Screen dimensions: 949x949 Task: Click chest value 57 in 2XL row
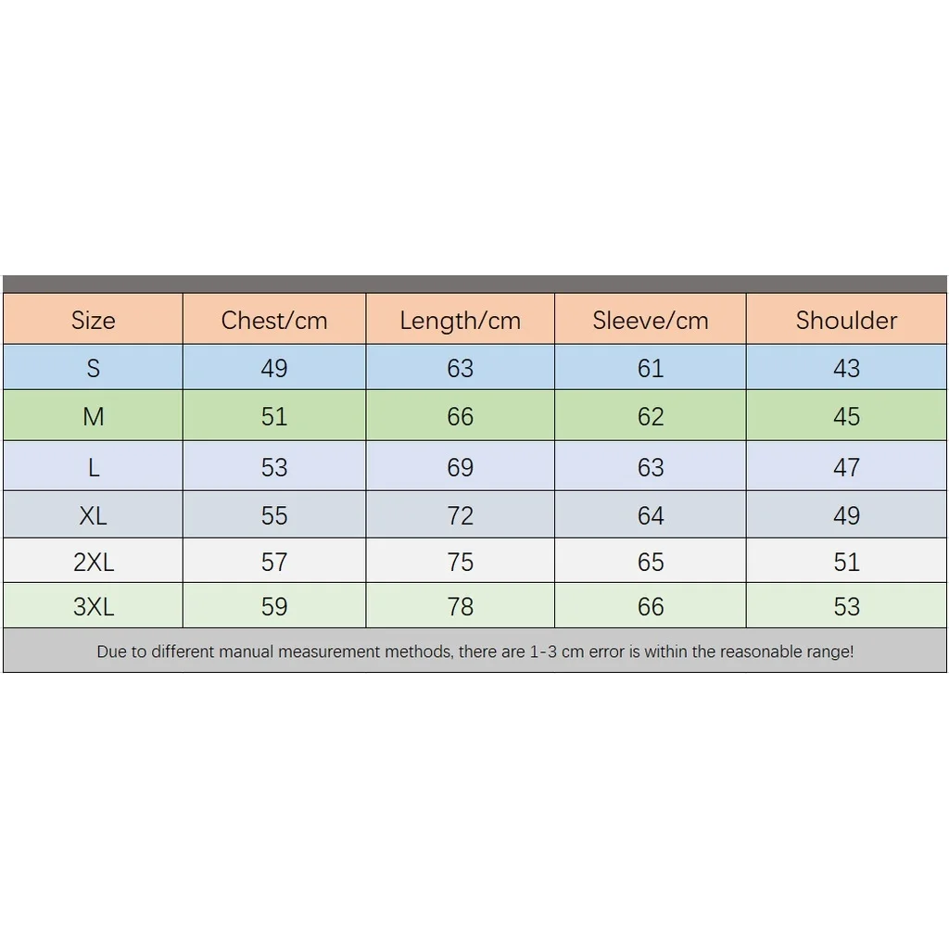tap(274, 562)
